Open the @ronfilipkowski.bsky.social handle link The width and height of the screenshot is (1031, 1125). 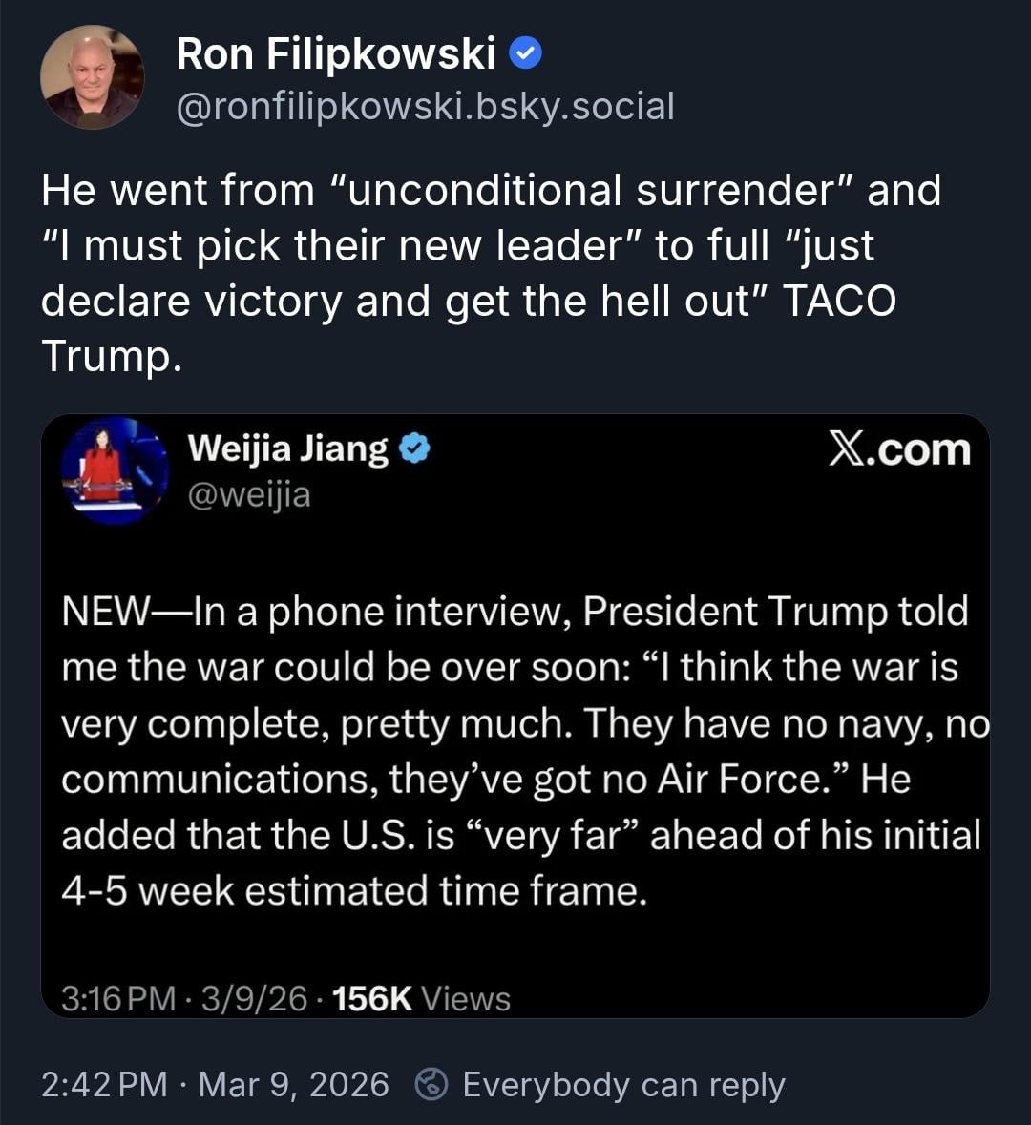pyautogui.click(x=425, y=106)
